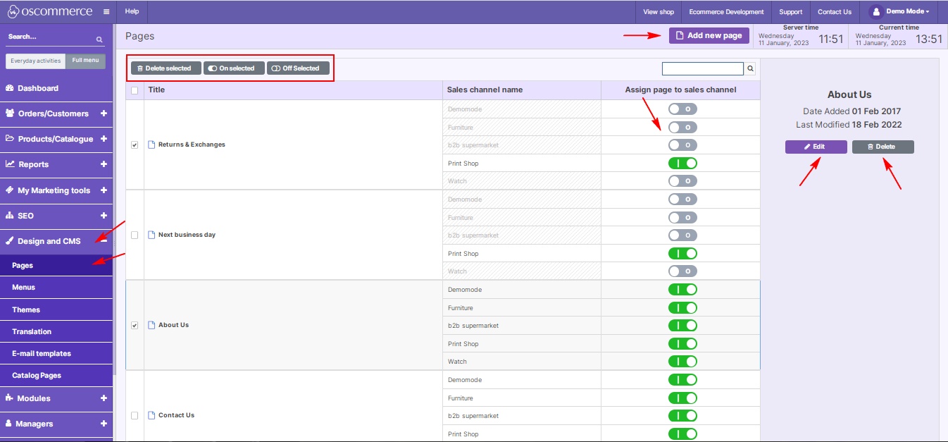
Task: Switch to Full menu tab
Action: click(86, 61)
